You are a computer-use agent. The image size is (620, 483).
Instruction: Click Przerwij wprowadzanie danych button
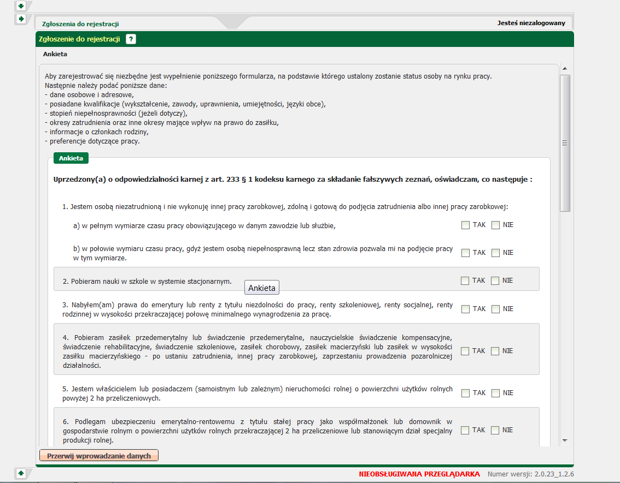[x=99, y=455]
